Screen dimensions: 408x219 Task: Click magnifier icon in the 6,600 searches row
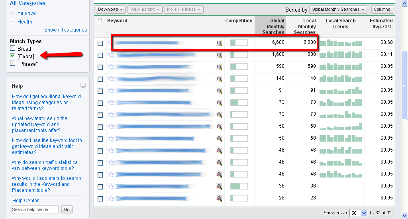pyautogui.click(x=219, y=43)
